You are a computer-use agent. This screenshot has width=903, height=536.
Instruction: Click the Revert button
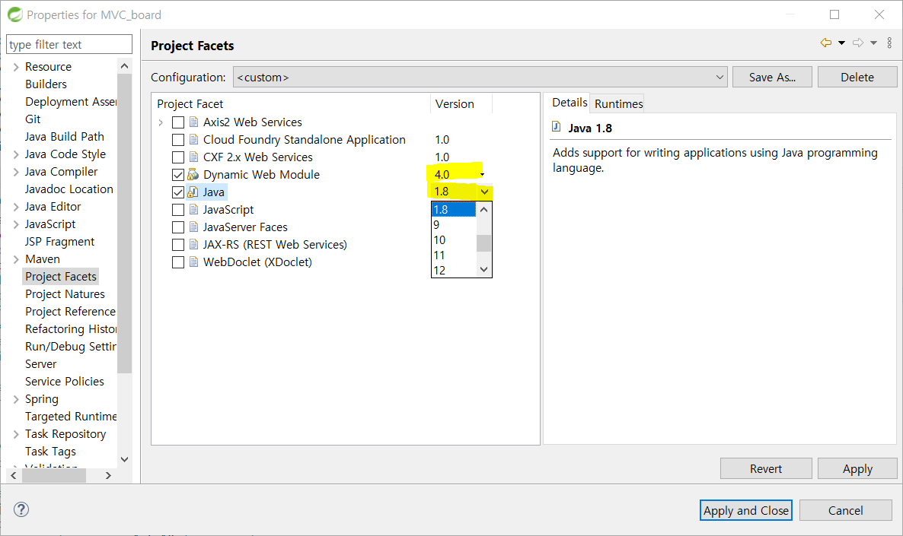tap(766, 468)
